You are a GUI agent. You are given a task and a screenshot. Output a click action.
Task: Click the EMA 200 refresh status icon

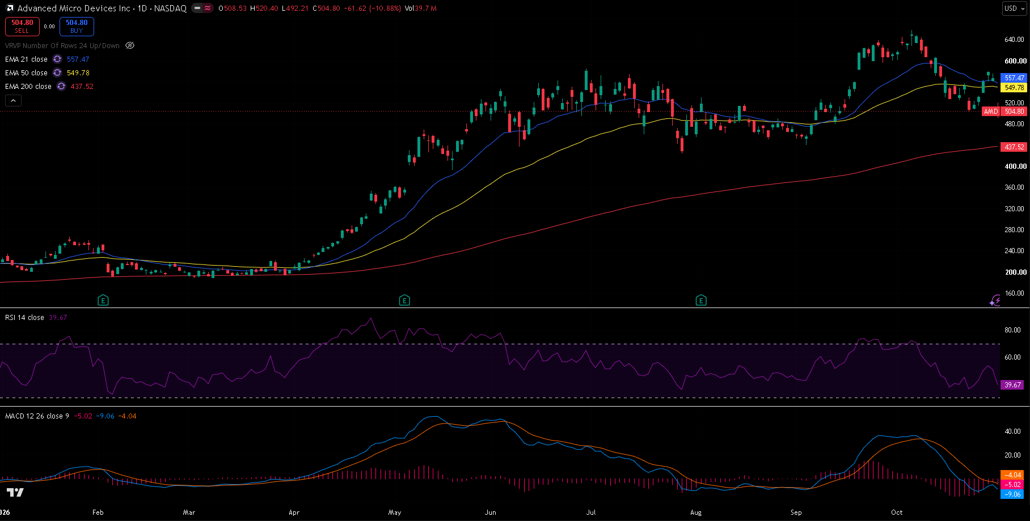61,86
